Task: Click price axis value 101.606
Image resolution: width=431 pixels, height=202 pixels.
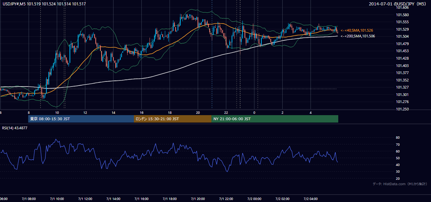Action: click(402, 7)
